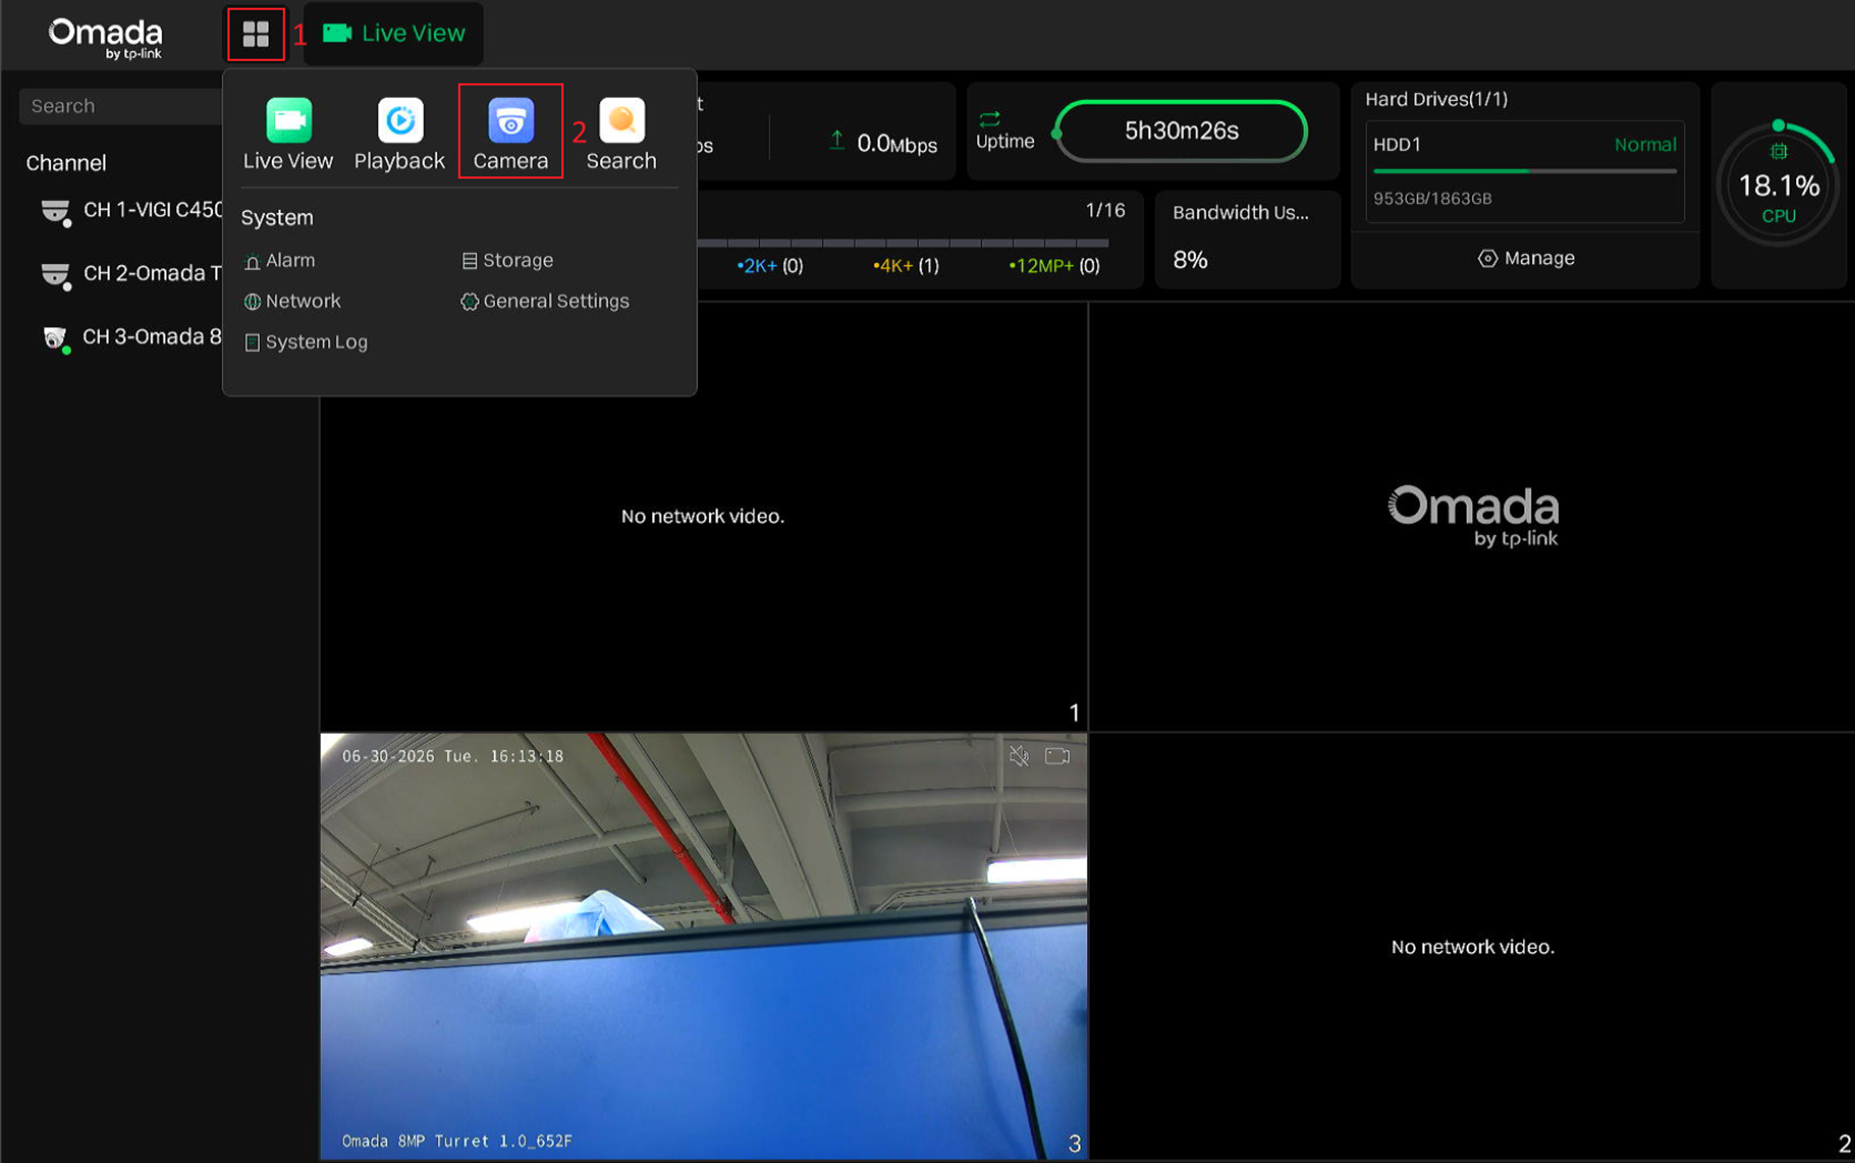Open Network system settings

(292, 301)
